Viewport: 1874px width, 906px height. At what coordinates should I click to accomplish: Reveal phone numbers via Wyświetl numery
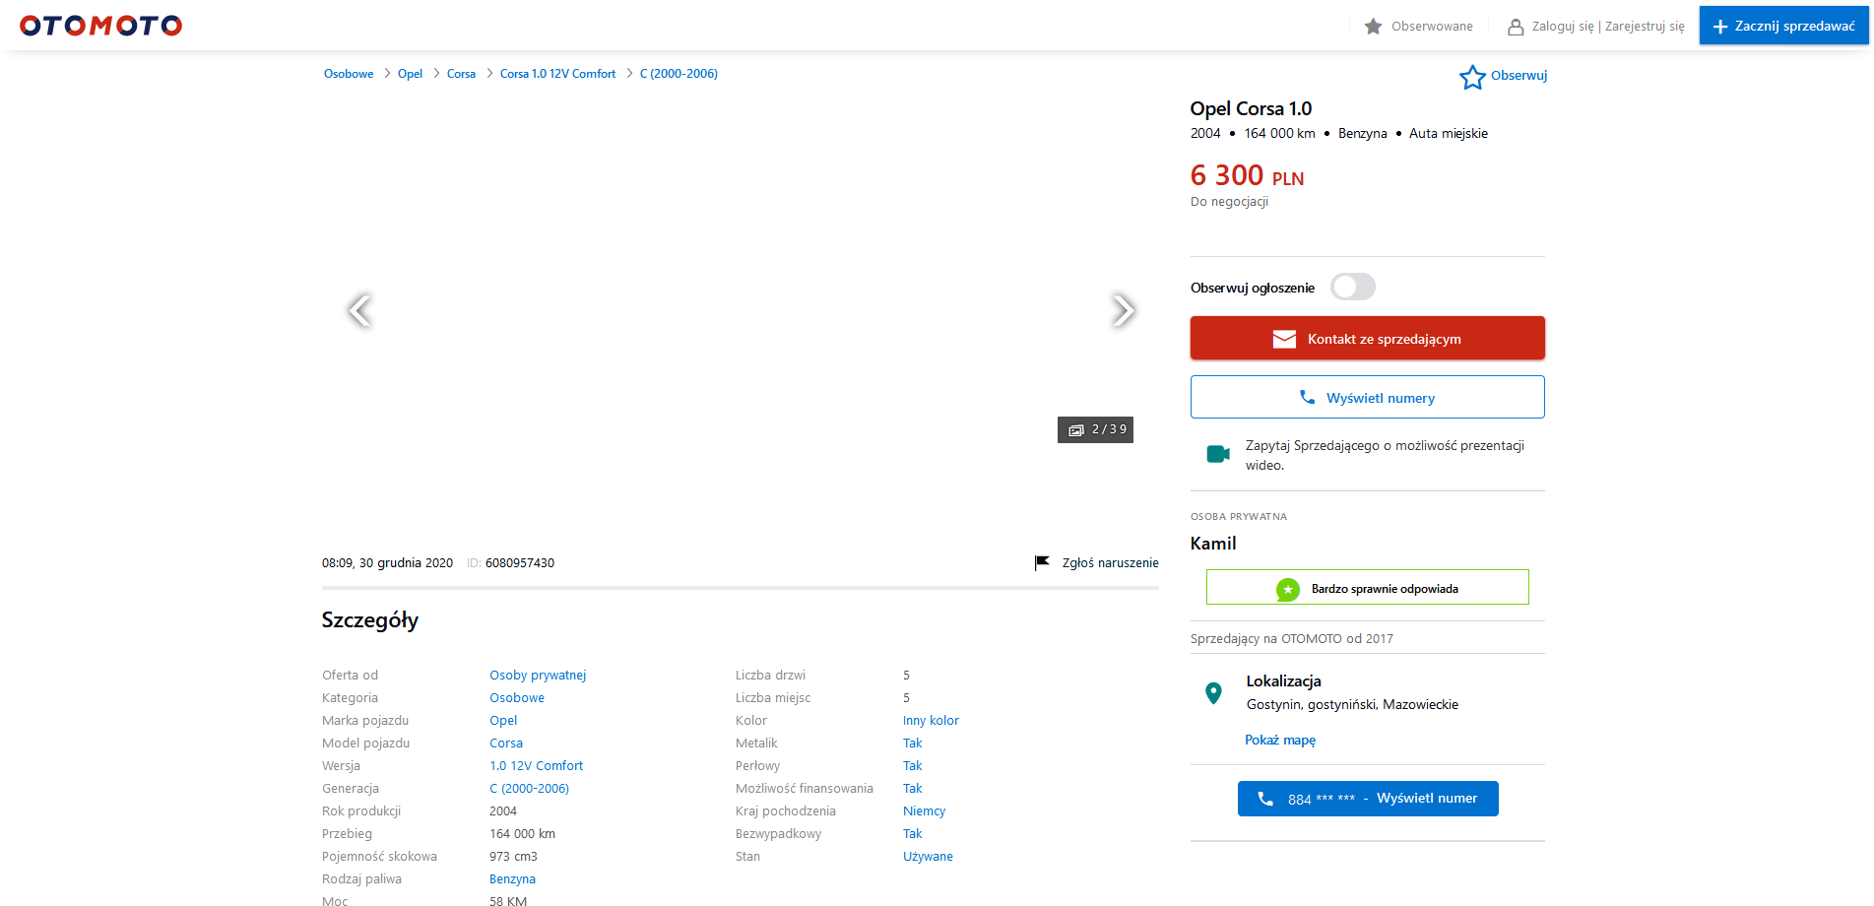point(1367,398)
